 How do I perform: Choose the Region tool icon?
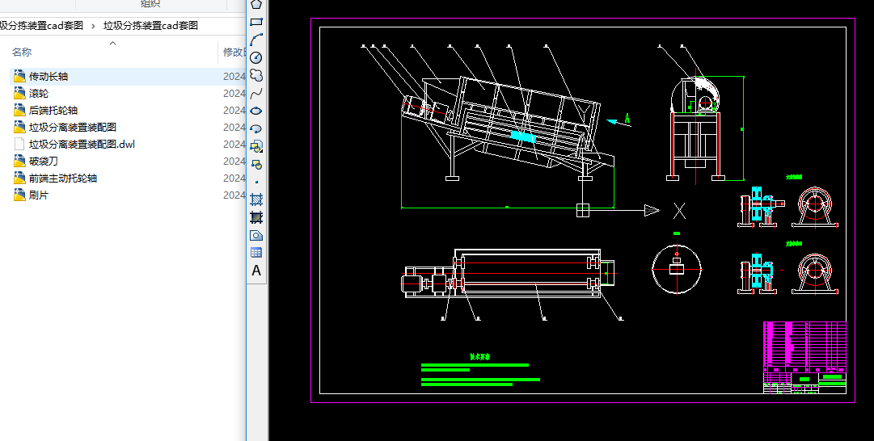pos(256,235)
